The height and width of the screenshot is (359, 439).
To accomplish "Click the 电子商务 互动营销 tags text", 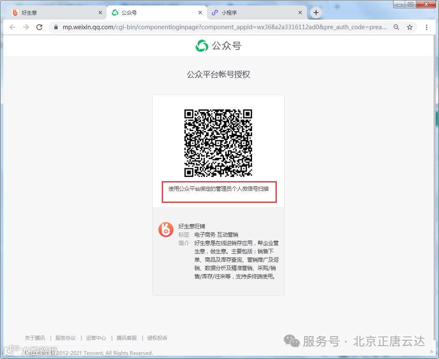I will pyautogui.click(x=216, y=235).
